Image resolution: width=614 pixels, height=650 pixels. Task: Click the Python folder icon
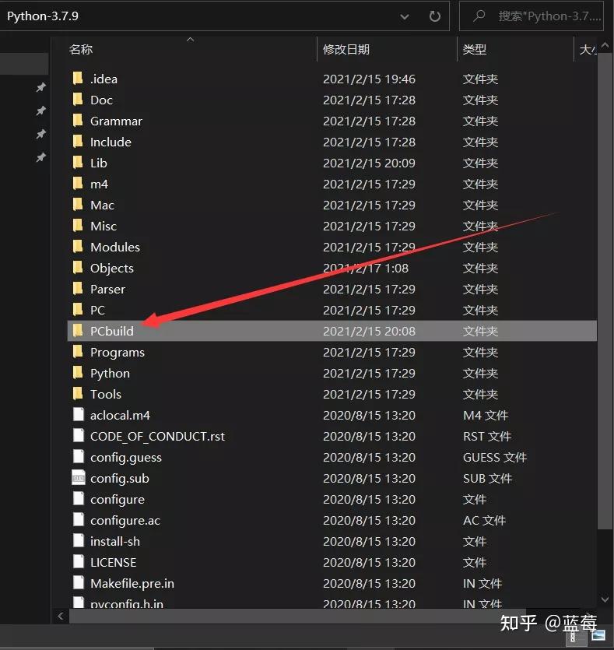point(78,373)
